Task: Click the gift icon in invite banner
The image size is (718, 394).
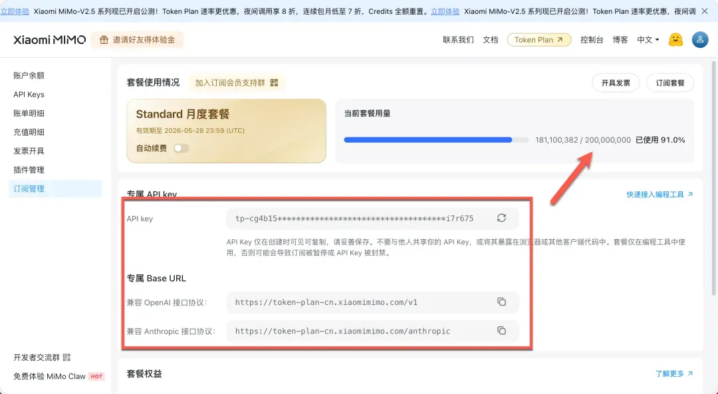Action: point(104,40)
